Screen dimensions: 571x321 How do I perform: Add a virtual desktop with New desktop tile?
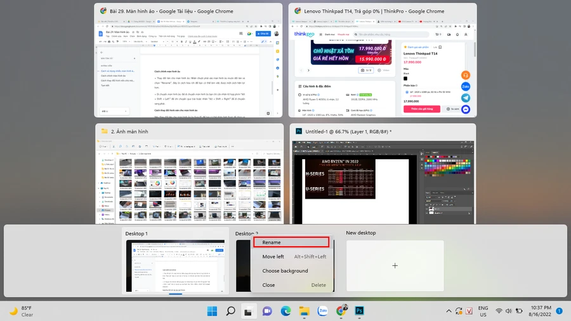[x=395, y=266]
